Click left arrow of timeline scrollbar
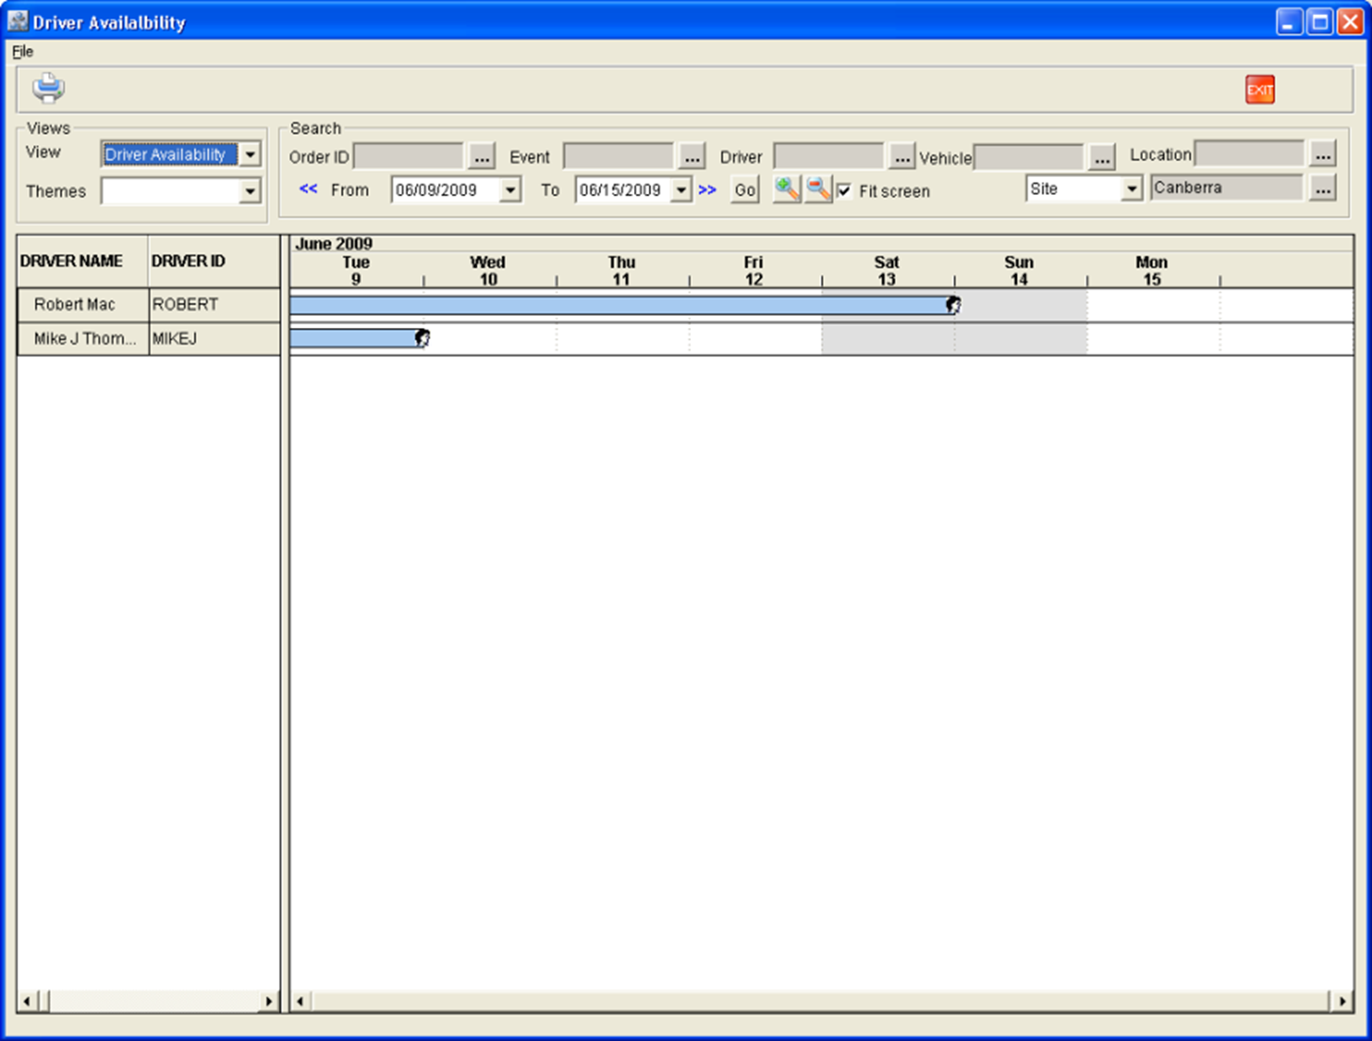The image size is (1372, 1041). point(301,1001)
